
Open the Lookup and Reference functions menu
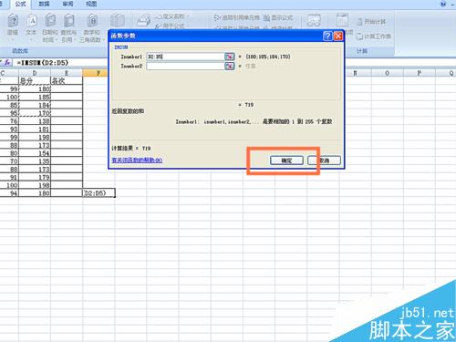click(x=68, y=28)
